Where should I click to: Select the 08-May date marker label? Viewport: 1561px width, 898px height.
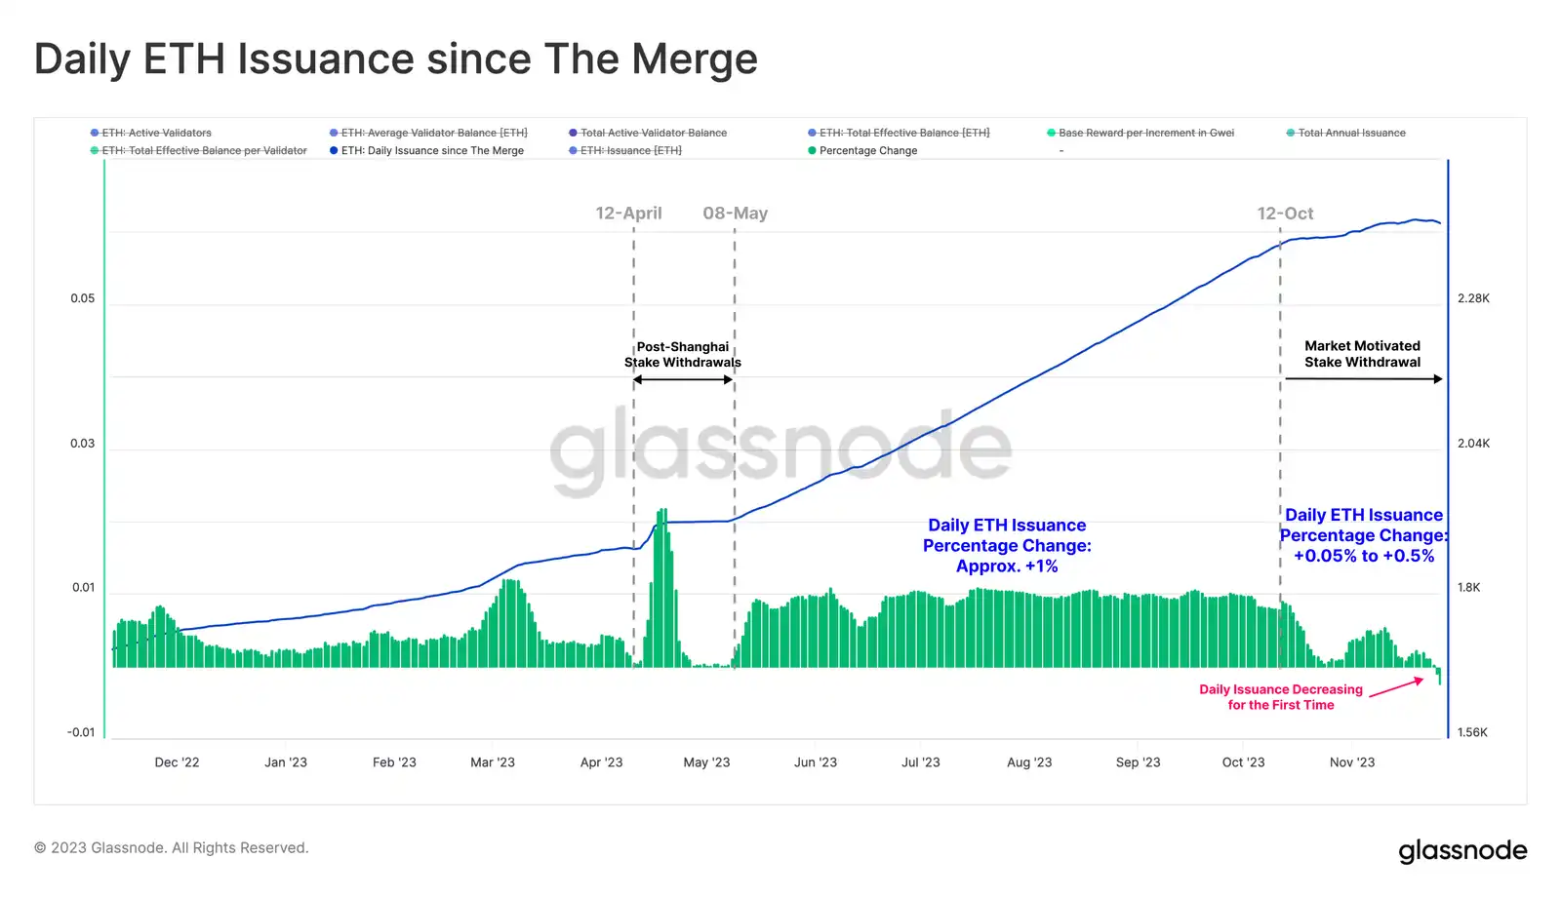click(735, 214)
